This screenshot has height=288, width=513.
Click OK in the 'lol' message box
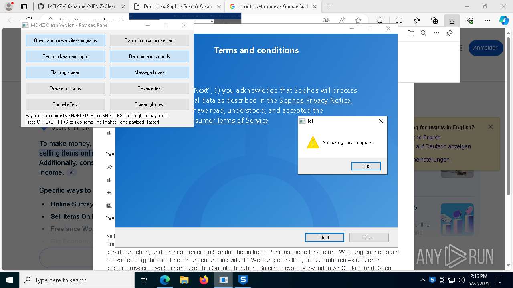(x=366, y=166)
